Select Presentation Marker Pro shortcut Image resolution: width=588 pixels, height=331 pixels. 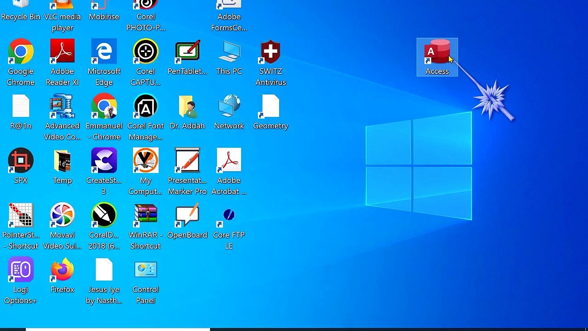pos(187,172)
